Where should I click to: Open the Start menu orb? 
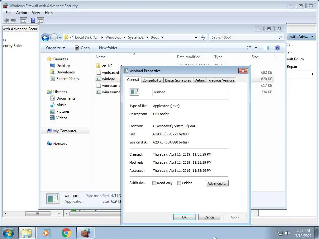click(x=8, y=233)
